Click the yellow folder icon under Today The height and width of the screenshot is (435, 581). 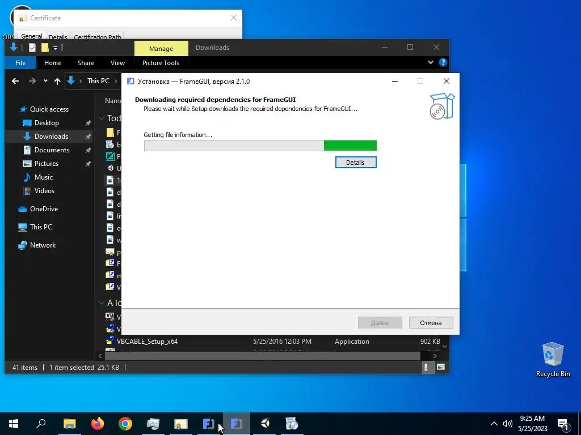[x=110, y=133]
